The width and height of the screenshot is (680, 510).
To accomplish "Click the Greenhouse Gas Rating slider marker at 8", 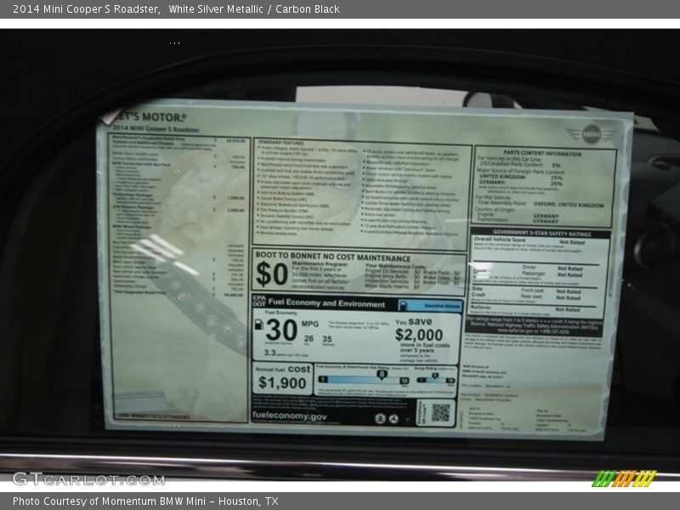I will tap(382, 374).
